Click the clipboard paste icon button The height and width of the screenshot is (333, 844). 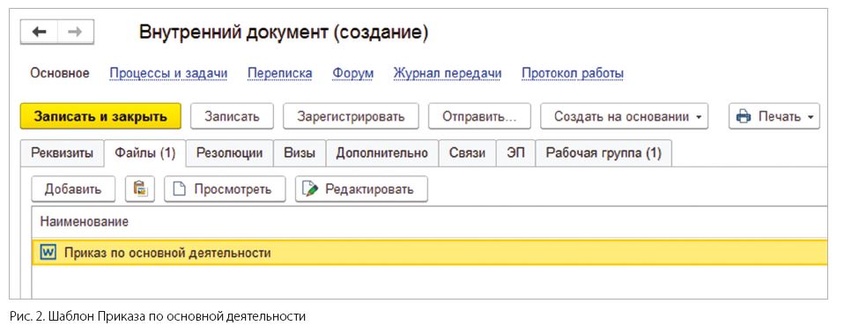point(140,189)
